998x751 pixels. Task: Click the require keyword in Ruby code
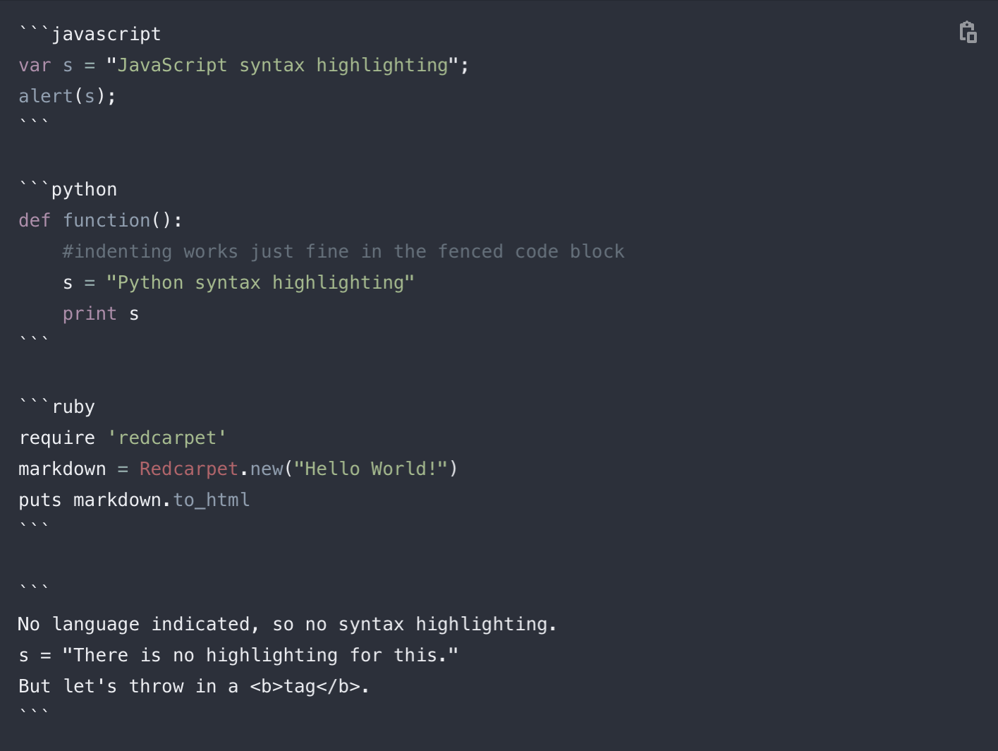pos(56,438)
